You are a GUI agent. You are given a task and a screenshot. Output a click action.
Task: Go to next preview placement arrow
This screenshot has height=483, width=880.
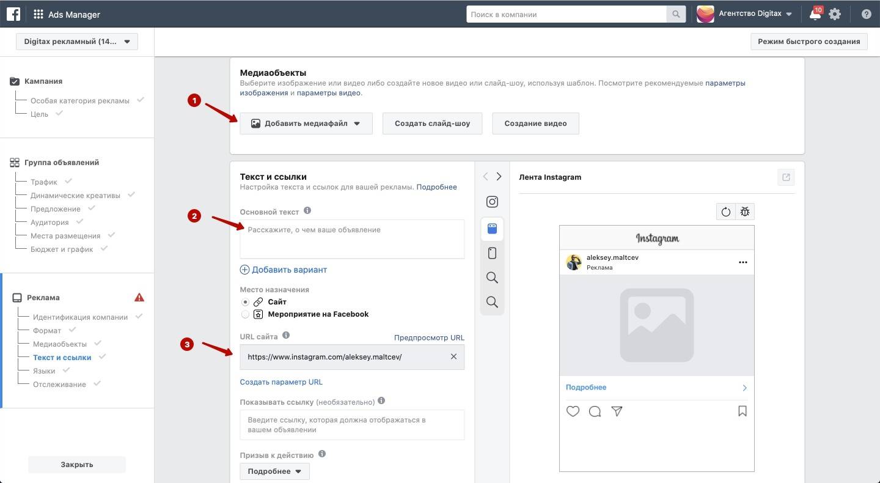click(499, 177)
